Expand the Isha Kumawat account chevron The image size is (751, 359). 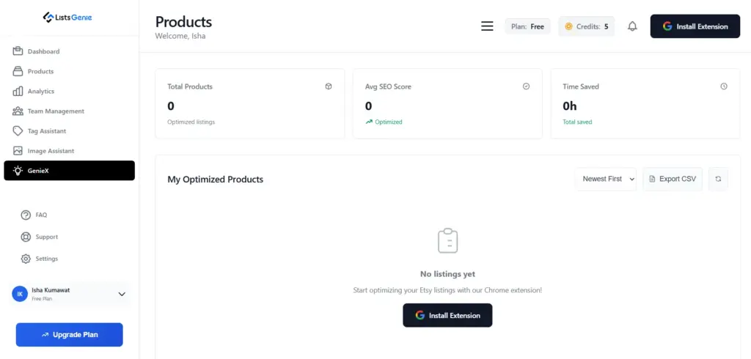coord(122,294)
